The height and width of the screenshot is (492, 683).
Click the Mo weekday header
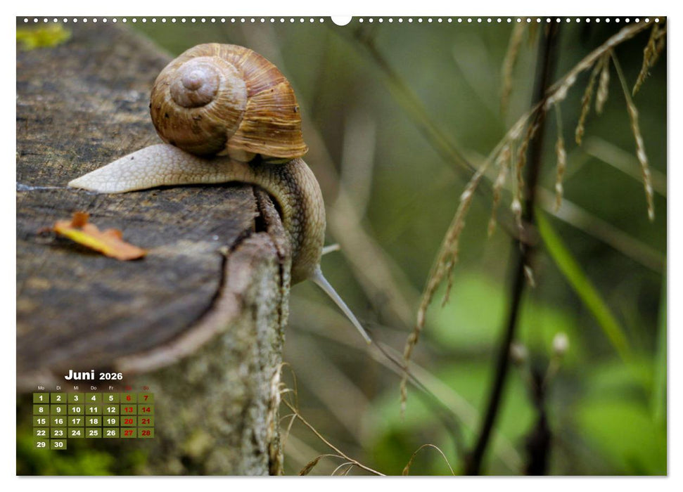point(41,388)
